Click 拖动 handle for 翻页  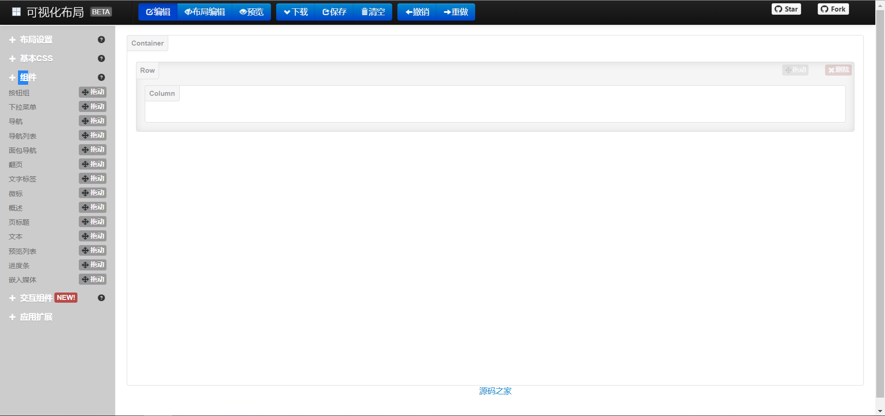tap(93, 164)
